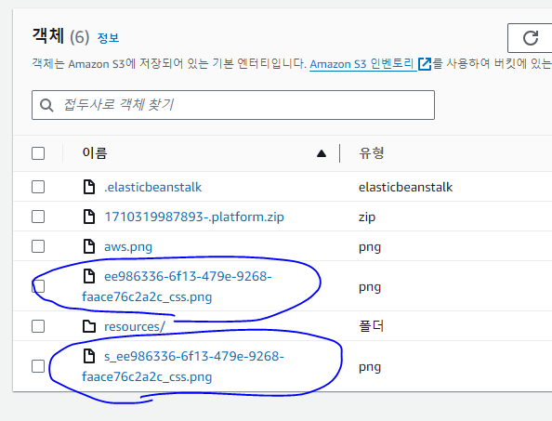Open the 정보 info link
Image resolution: width=552 pixels, height=421 pixels.
tap(108, 38)
